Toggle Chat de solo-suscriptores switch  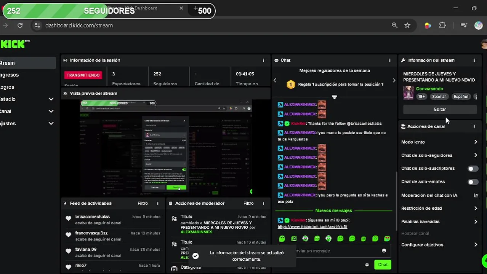pyautogui.click(x=473, y=169)
